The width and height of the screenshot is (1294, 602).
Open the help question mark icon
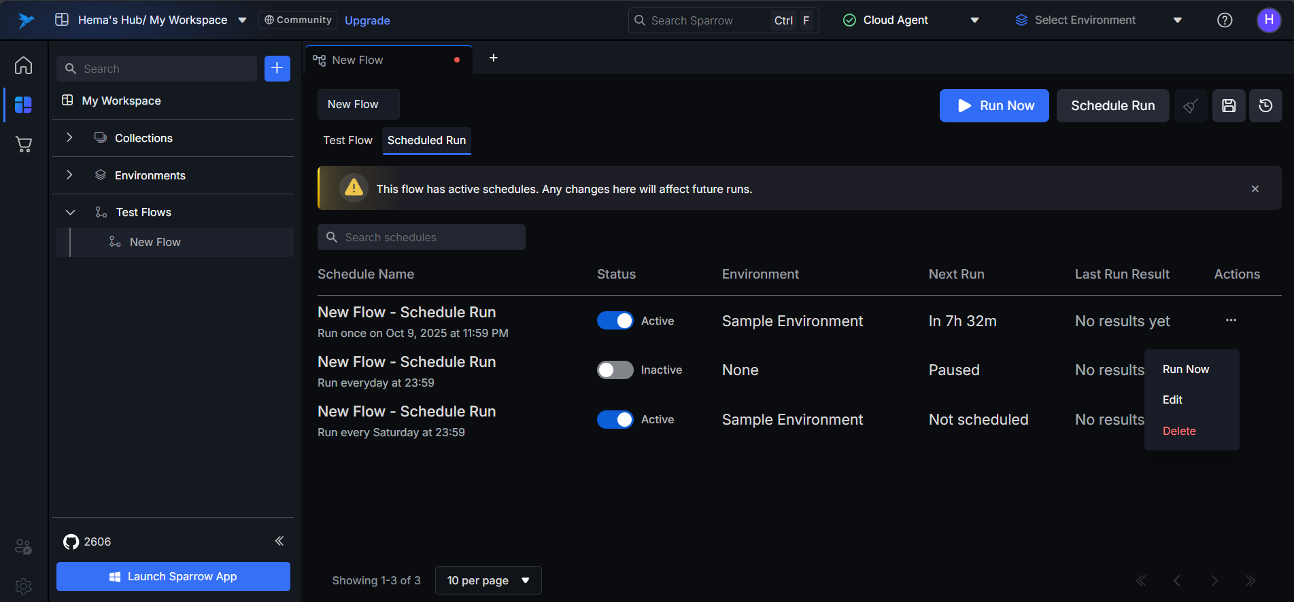(1224, 20)
